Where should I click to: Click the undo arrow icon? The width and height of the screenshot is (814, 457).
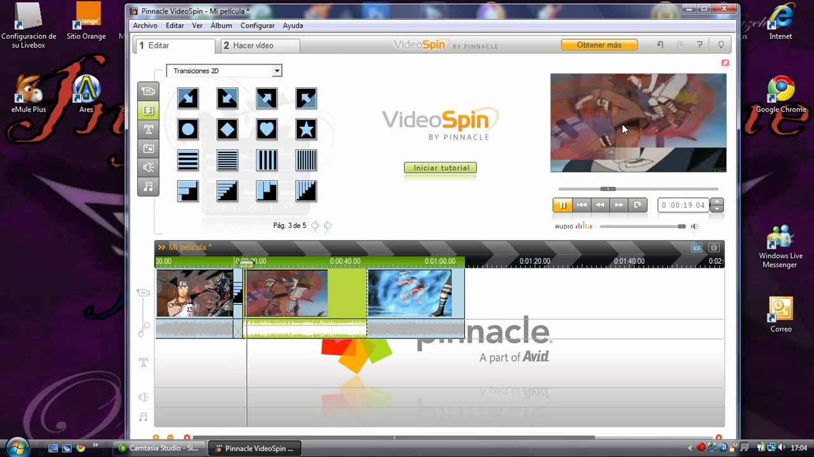point(660,45)
